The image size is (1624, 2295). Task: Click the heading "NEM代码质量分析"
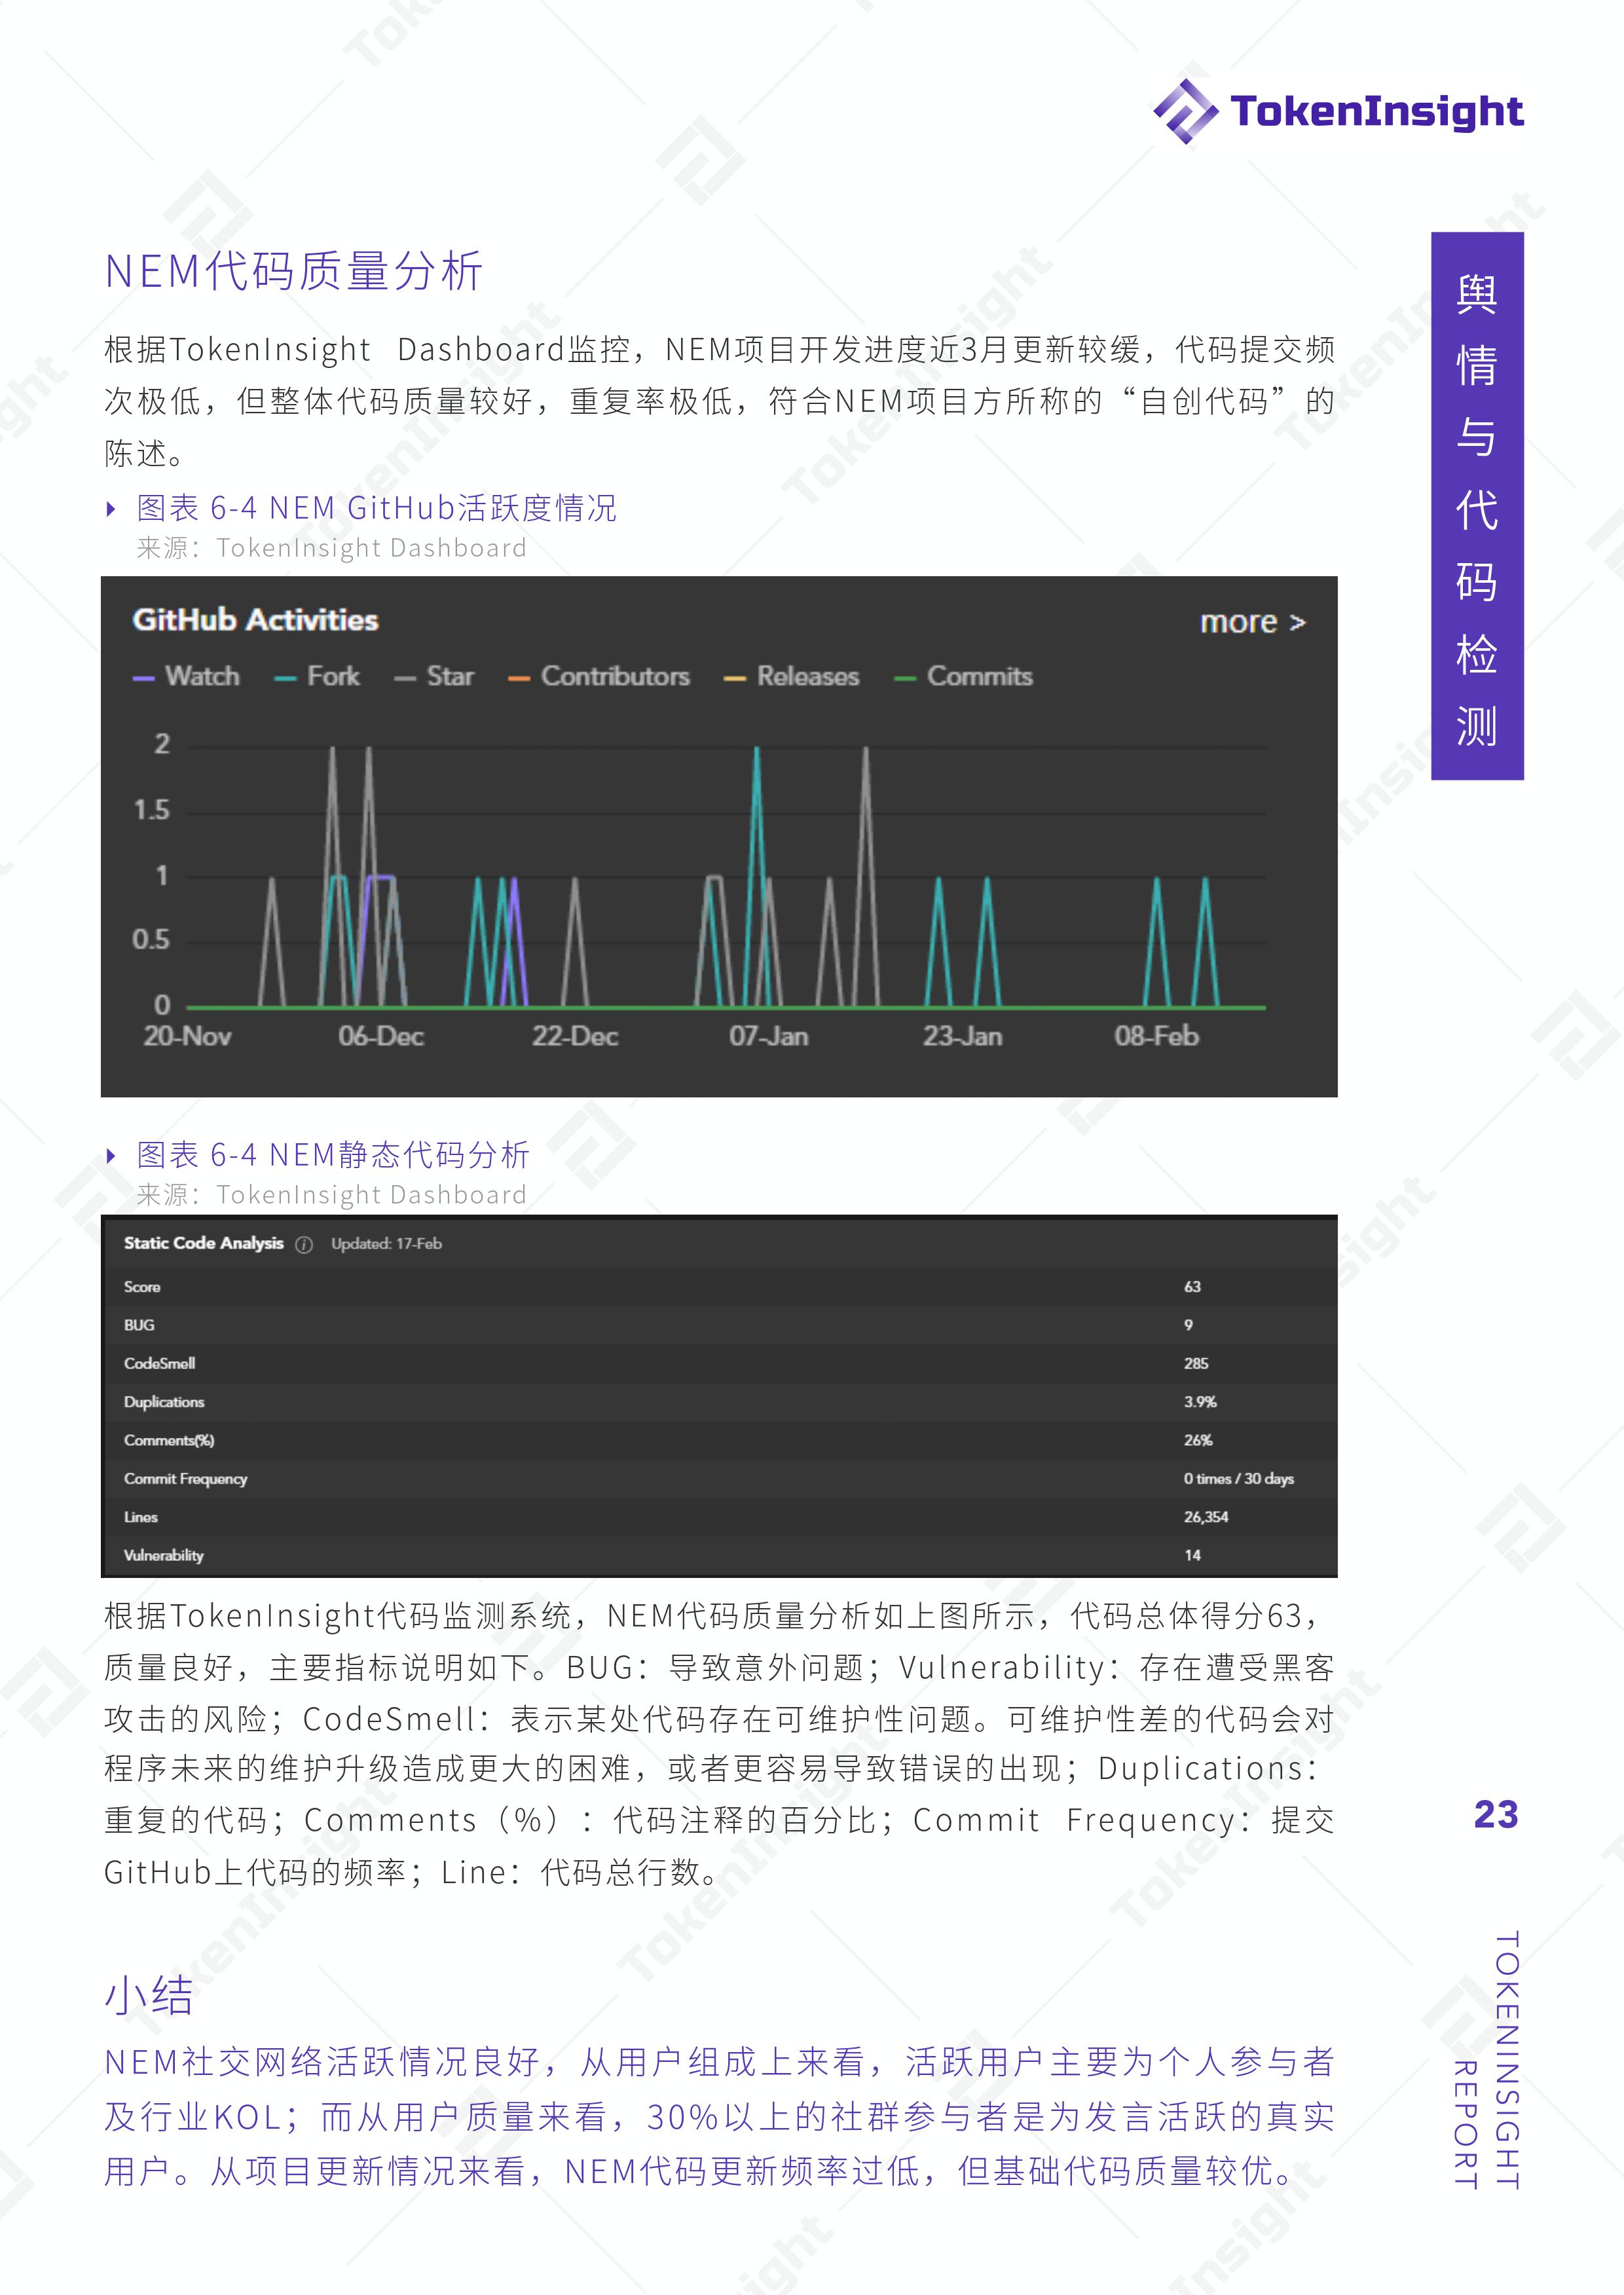[294, 271]
